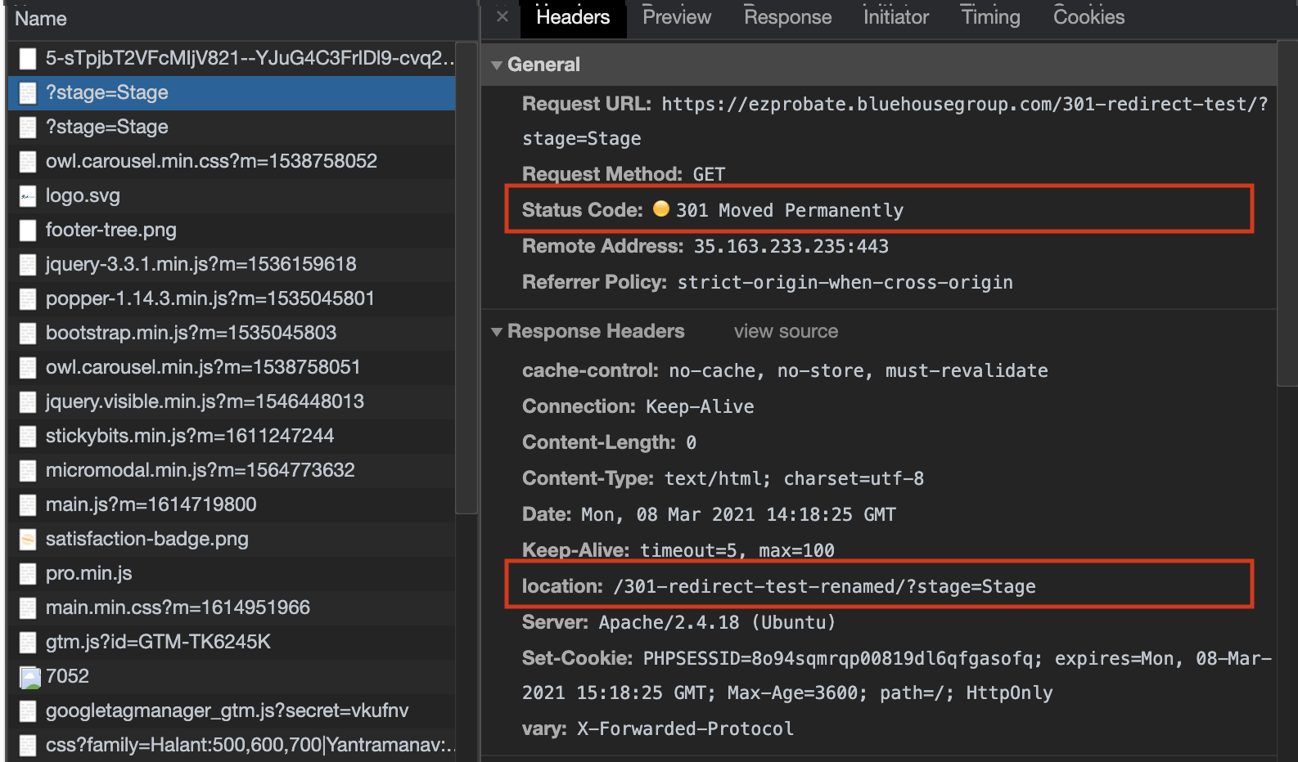Click the Date header value

click(738, 514)
